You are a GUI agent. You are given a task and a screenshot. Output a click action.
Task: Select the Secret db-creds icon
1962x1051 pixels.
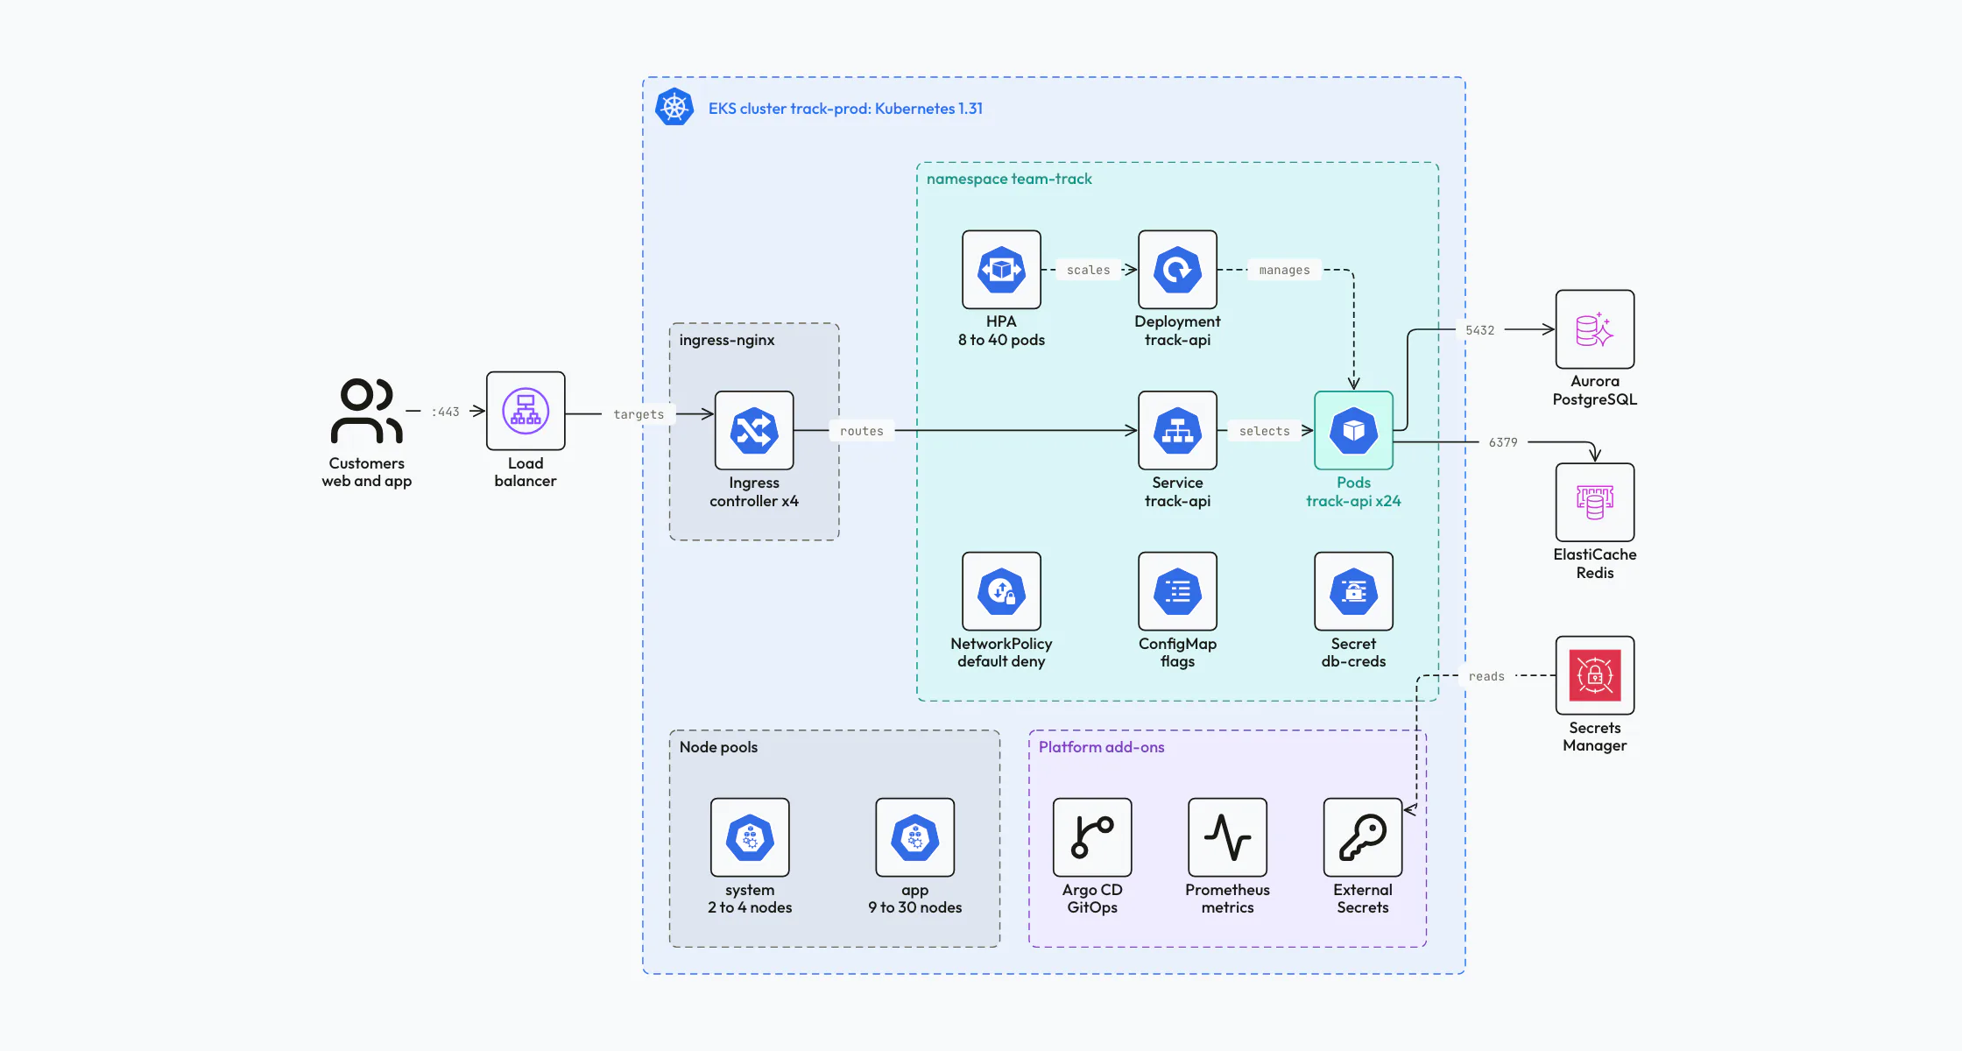[1353, 591]
